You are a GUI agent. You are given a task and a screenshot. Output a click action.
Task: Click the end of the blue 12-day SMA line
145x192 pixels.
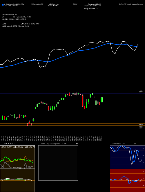tap(137, 47)
